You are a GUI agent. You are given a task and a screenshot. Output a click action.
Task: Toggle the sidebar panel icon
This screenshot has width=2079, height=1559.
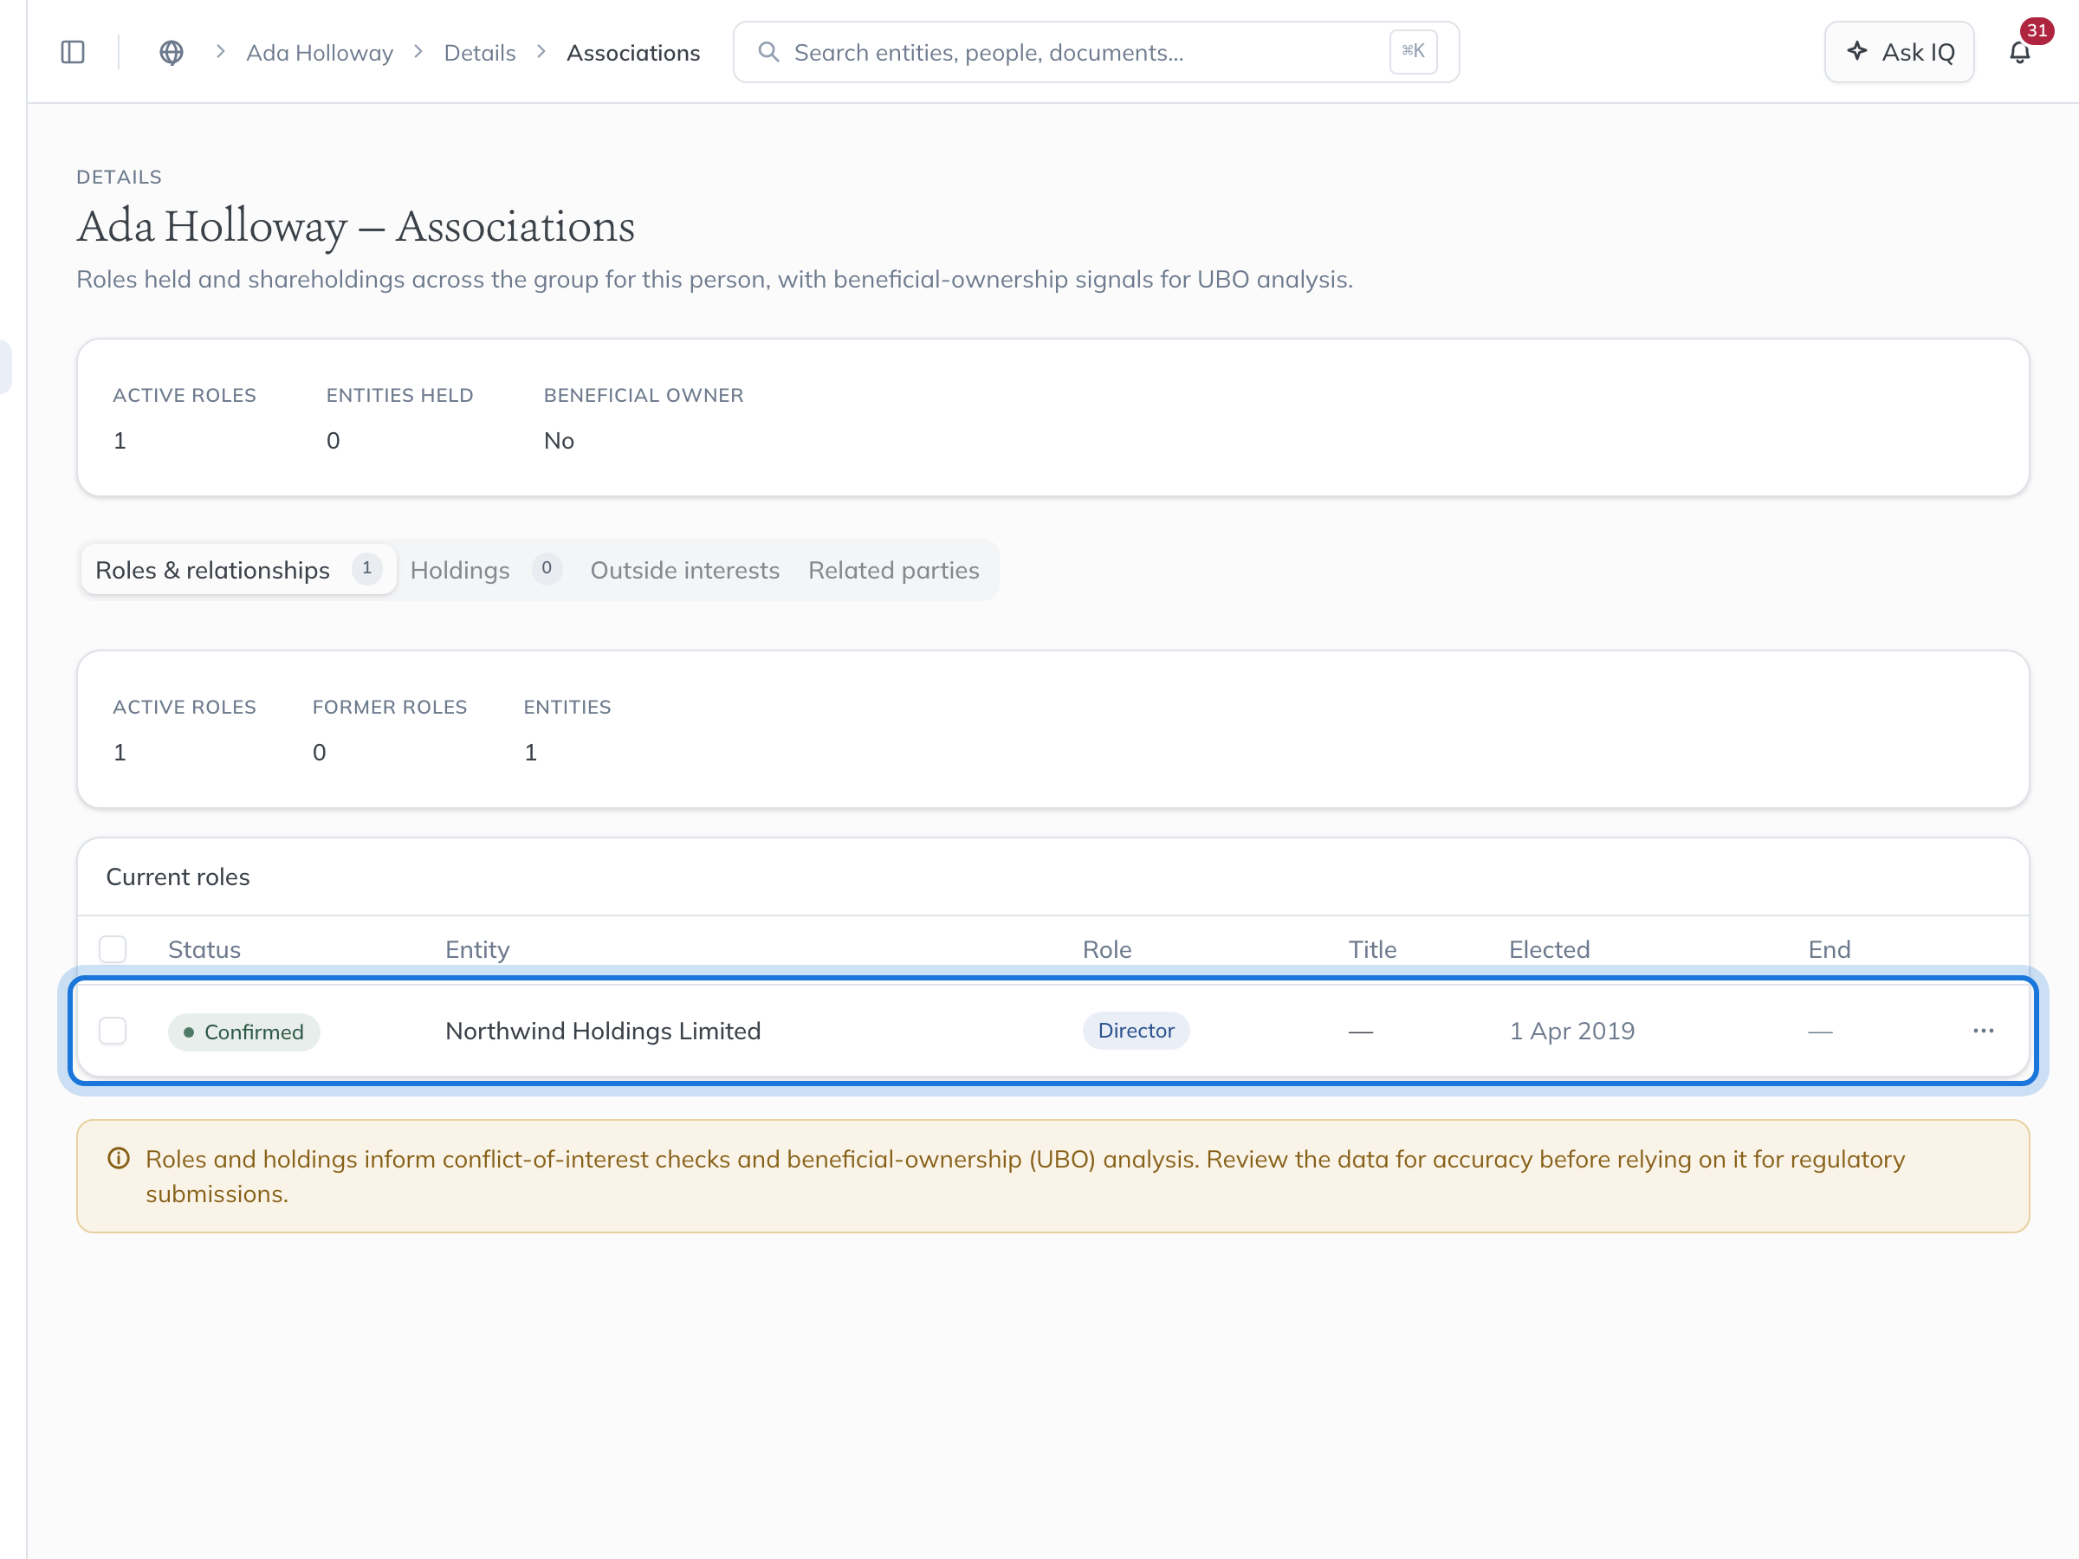73,53
